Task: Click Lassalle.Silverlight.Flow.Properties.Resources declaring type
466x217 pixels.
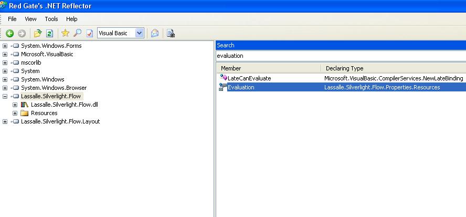Action: tap(382, 87)
